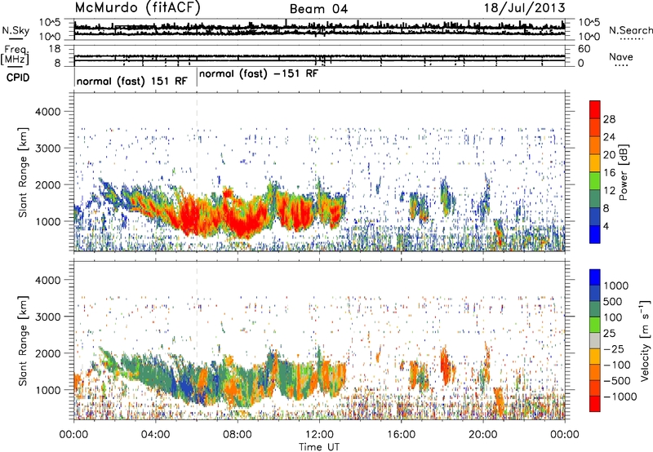
Task: Click the '16' tick on the Power colorbar
Action: [x=609, y=173]
